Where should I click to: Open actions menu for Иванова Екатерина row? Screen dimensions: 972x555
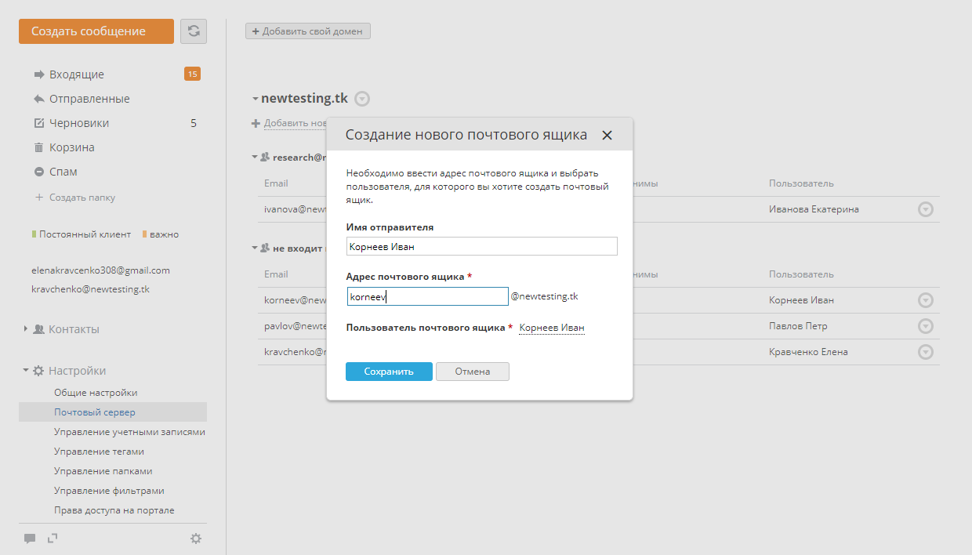[925, 209]
